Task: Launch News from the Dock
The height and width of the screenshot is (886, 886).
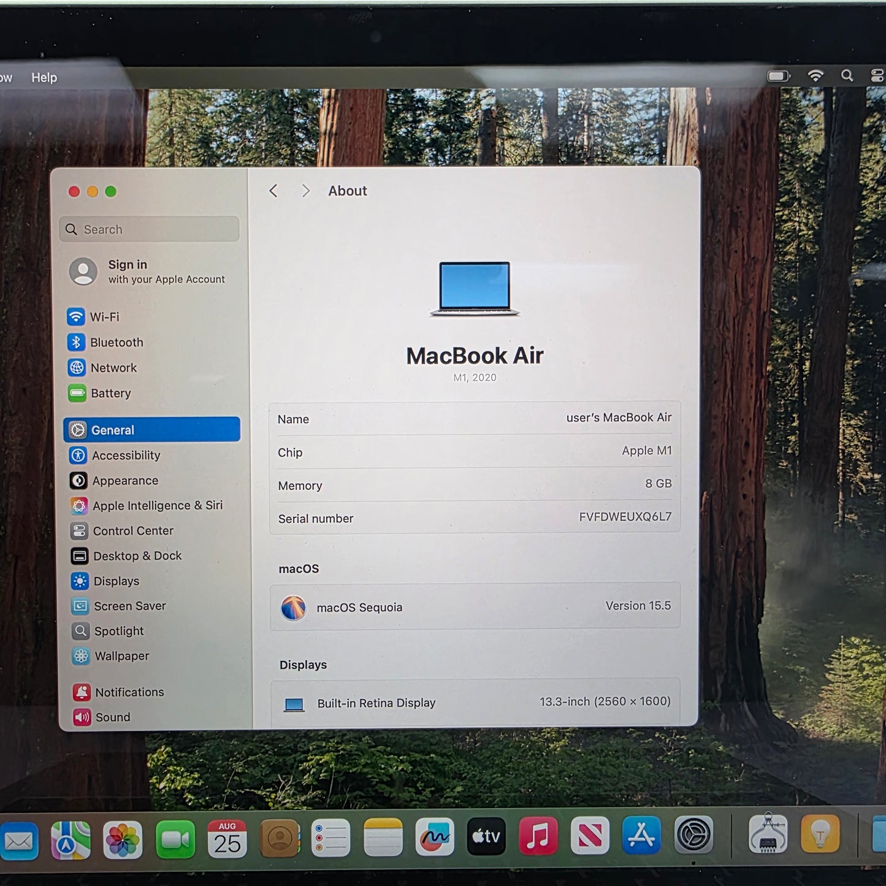Action: coord(590,834)
